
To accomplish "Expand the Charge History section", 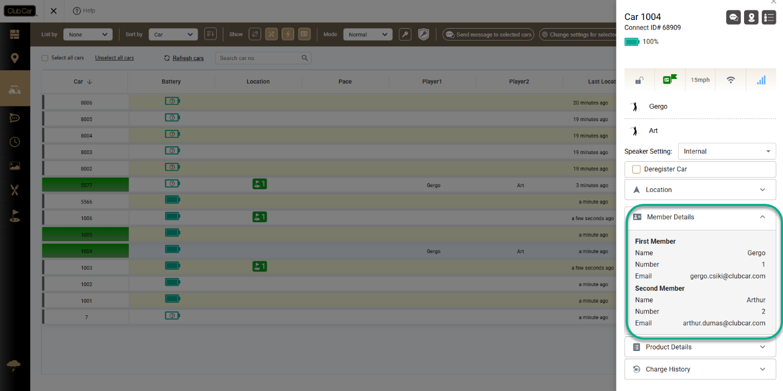I will (700, 369).
